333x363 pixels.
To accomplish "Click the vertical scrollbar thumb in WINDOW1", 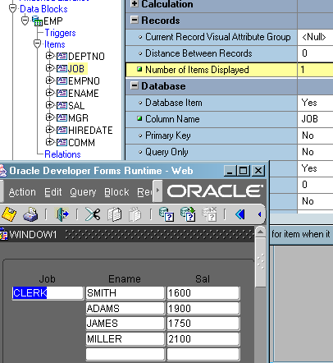I will coord(260,263).
